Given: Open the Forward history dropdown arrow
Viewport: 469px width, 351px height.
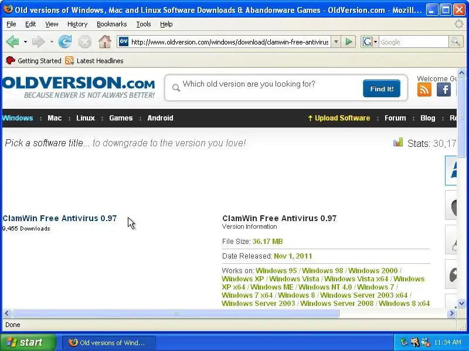Looking at the screenshot, I should click(52, 42).
